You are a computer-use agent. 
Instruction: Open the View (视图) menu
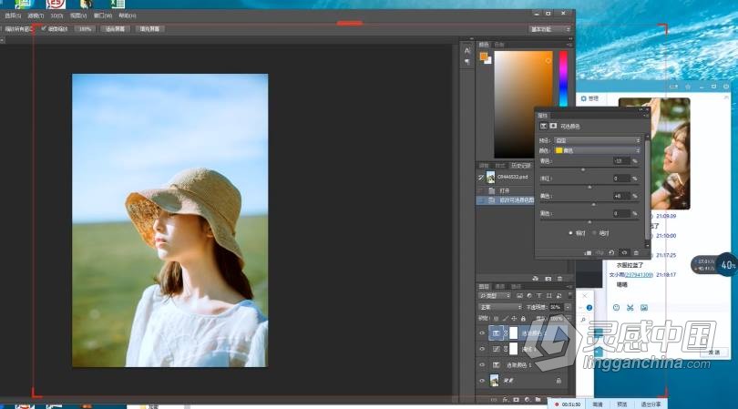[78, 15]
